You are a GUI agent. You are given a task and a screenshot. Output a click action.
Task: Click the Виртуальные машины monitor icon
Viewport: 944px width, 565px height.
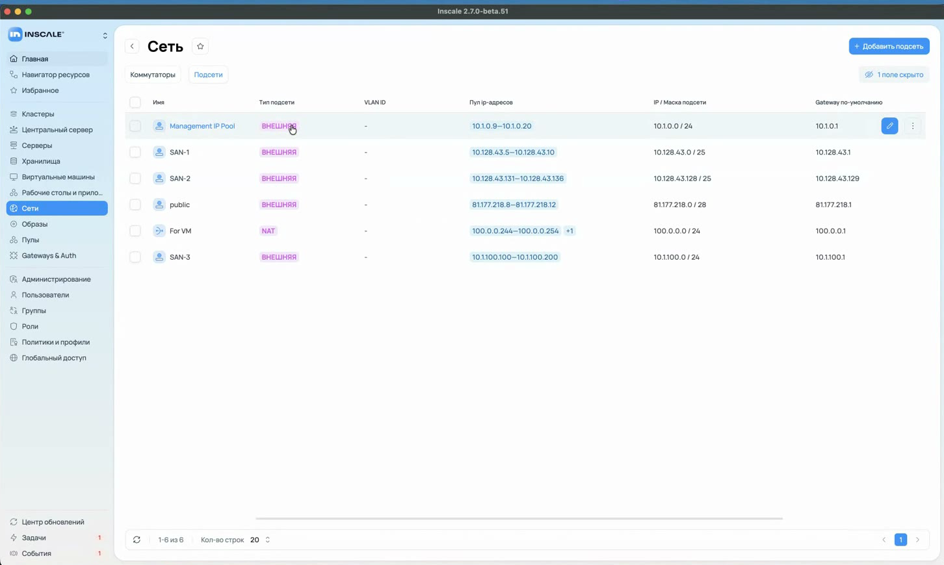tap(14, 177)
